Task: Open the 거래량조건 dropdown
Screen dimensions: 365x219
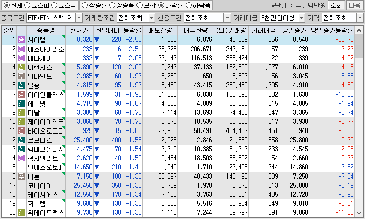Action: click(151, 18)
